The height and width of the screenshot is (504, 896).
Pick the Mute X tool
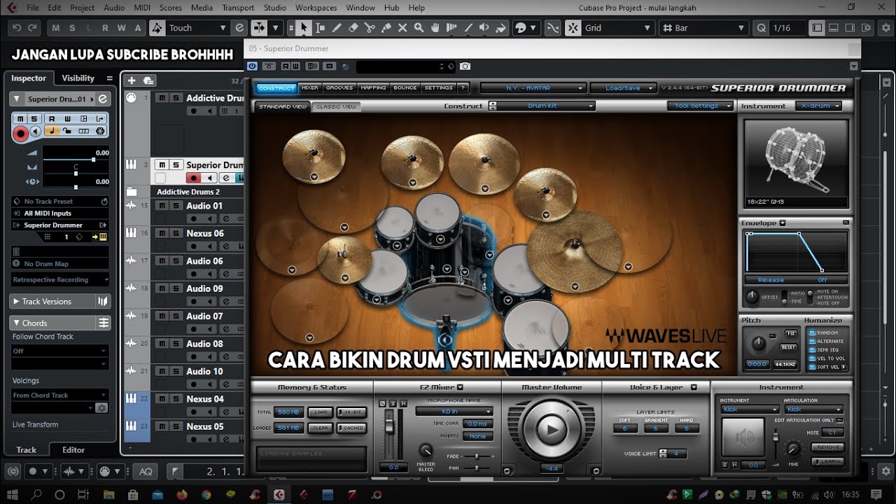[x=402, y=28]
